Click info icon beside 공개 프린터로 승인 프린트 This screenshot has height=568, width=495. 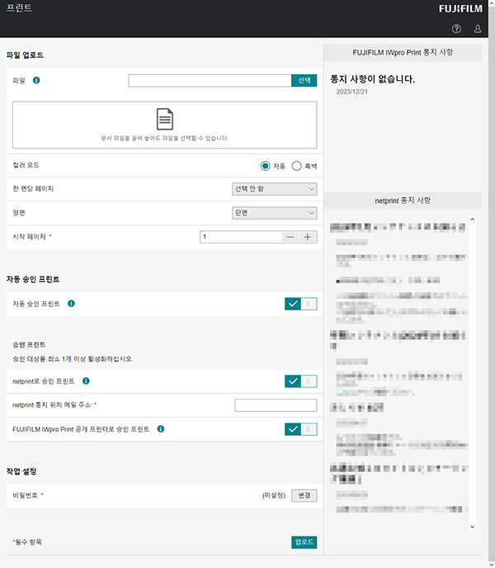tap(160, 429)
